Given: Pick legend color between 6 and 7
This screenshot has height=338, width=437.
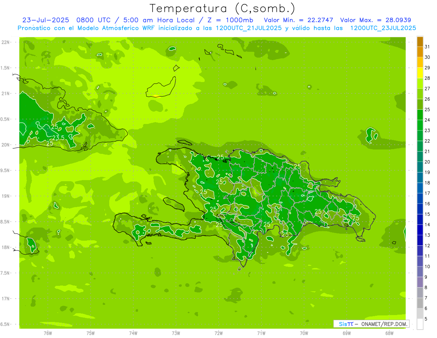Looking at the screenshot, I should [x=420, y=303].
